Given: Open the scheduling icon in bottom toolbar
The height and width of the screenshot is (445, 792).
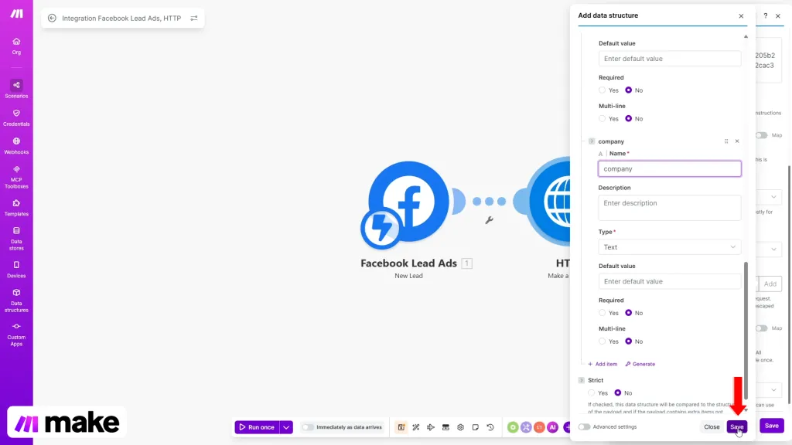Looking at the screenshot, I should click(x=401, y=427).
